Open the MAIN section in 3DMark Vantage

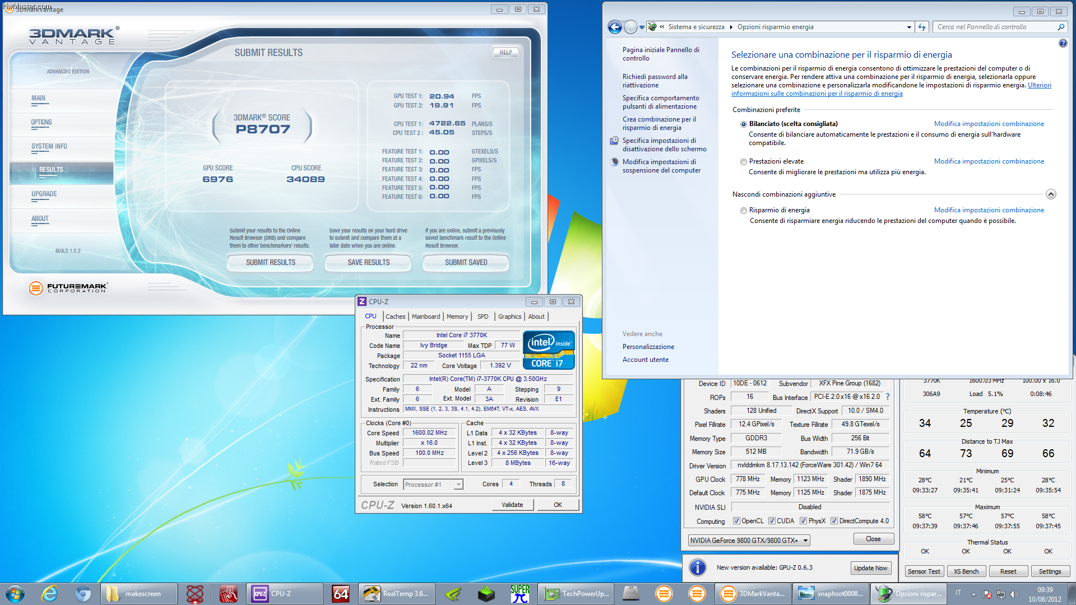[39, 99]
